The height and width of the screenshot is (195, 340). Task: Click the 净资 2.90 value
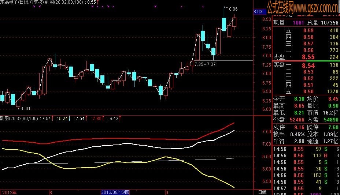pos(299,141)
